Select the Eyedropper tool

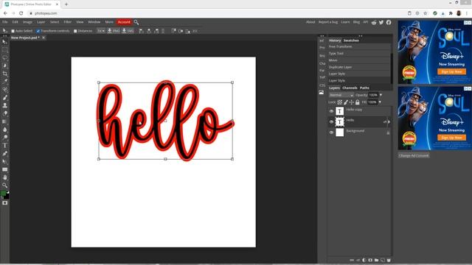point(5,81)
